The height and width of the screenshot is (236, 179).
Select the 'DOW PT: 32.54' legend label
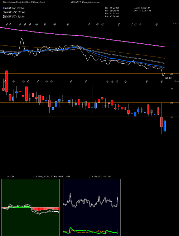click(15, 16)
